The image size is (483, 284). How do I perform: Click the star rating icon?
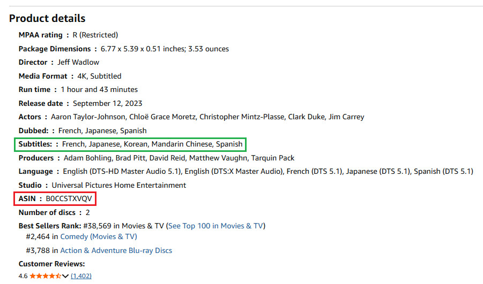45,276
